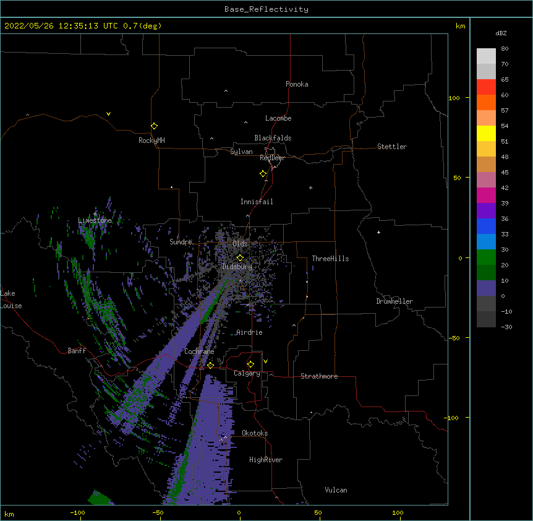This screenshot has width=533, height=521.
Task: Click the Ponoka city label
Action: pyautogui.click(x=297, y=84)
